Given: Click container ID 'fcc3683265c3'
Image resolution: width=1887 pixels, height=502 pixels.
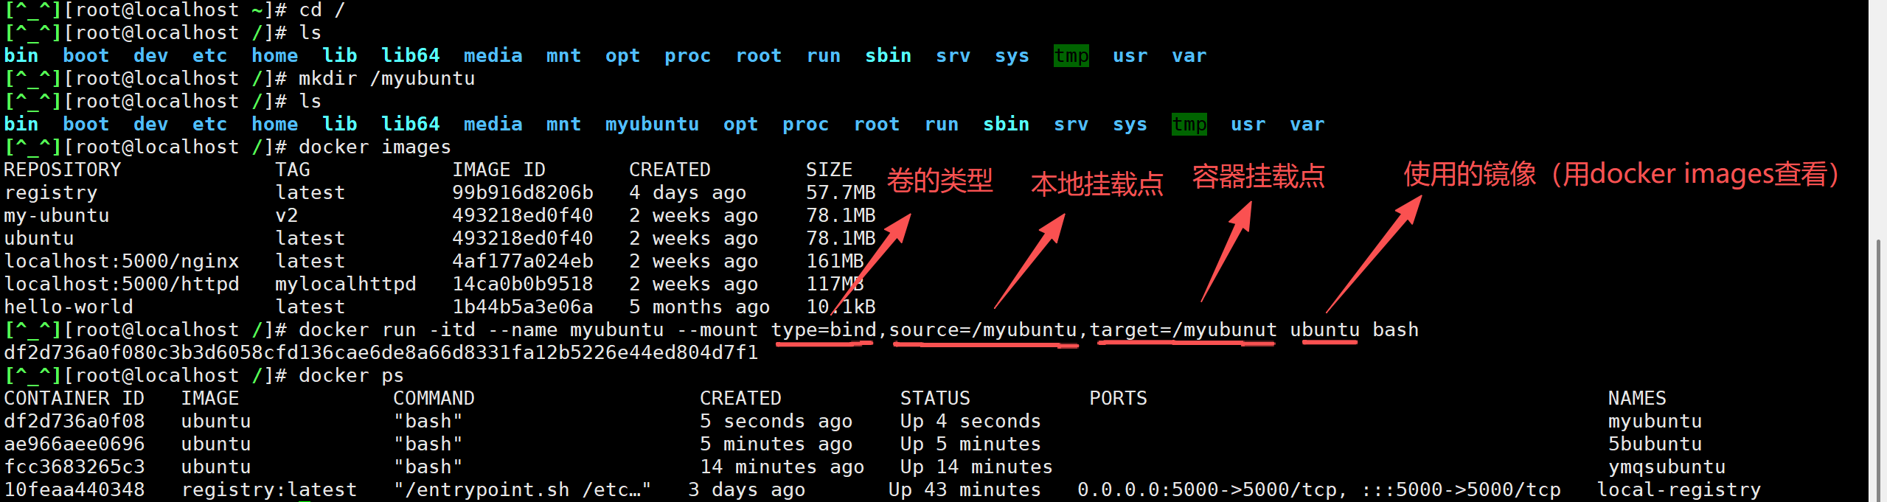Looking at the screenshot, I should coord(74,467).
